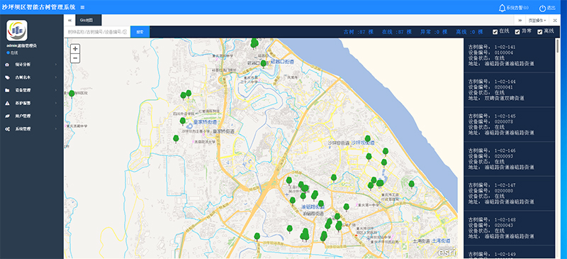This screenshot has width=567, height=259.
Task: Toggle the 异常 filter checkbox
Action: [517, 32]
